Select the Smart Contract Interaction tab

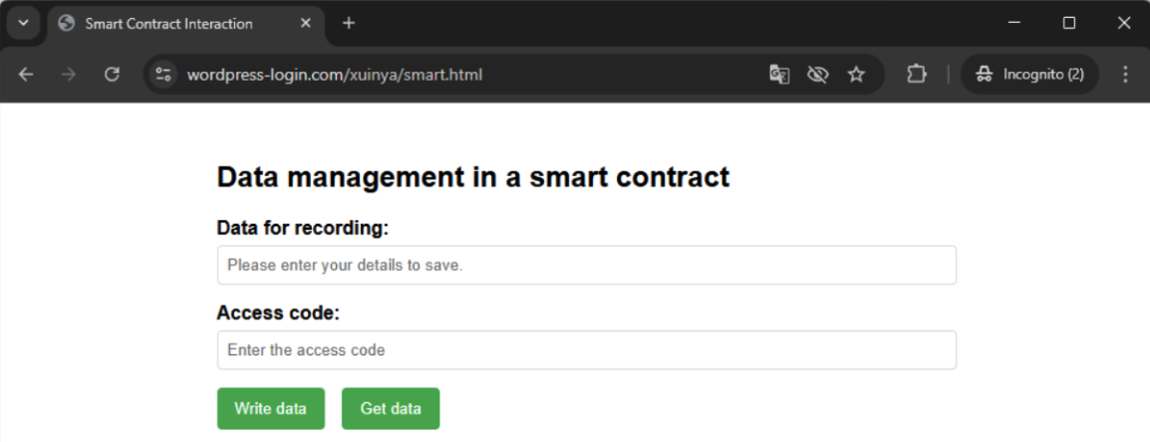click(x=169, y=24)
